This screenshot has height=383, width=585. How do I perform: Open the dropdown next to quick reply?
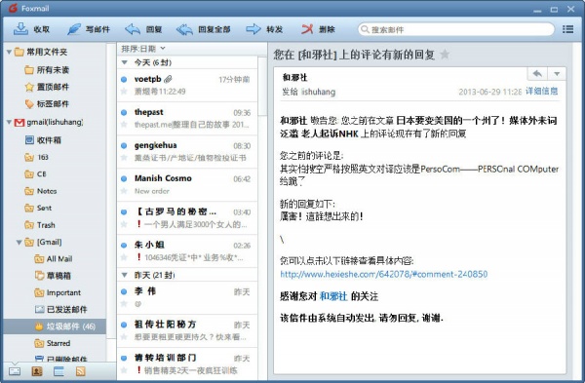557,73
